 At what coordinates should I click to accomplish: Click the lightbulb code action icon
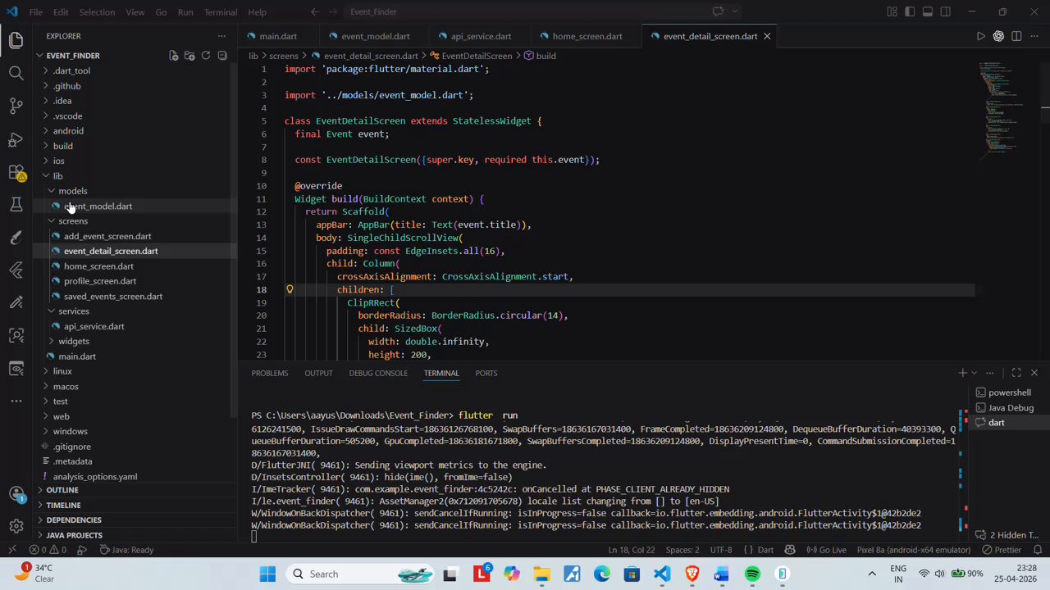point(290,289)
